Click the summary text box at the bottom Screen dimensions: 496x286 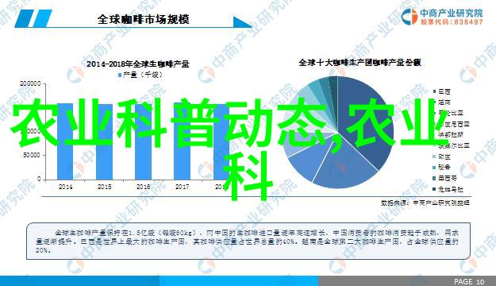(248, 242)
